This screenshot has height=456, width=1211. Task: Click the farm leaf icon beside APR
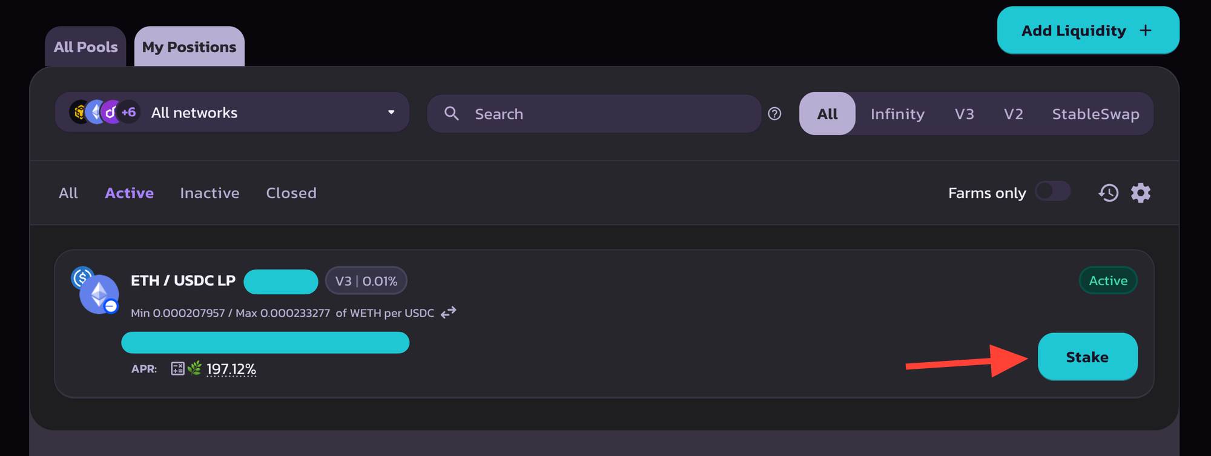click(194, 368)
